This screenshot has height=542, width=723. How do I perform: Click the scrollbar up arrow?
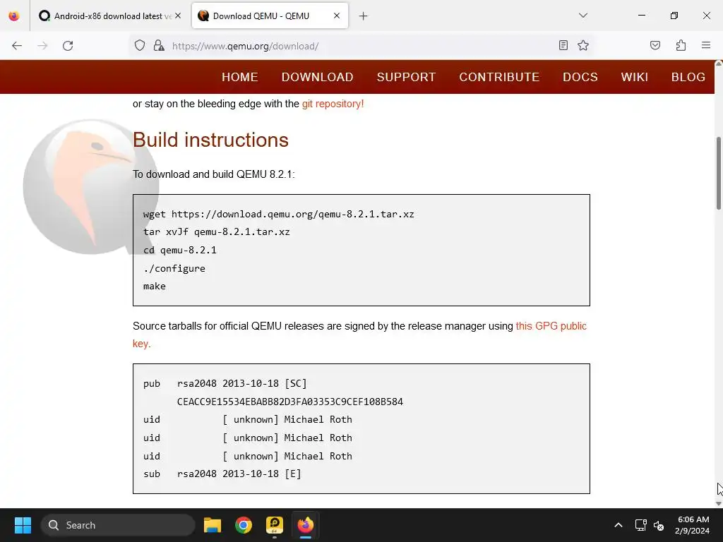pyautogui.click(x=718, y=64)
